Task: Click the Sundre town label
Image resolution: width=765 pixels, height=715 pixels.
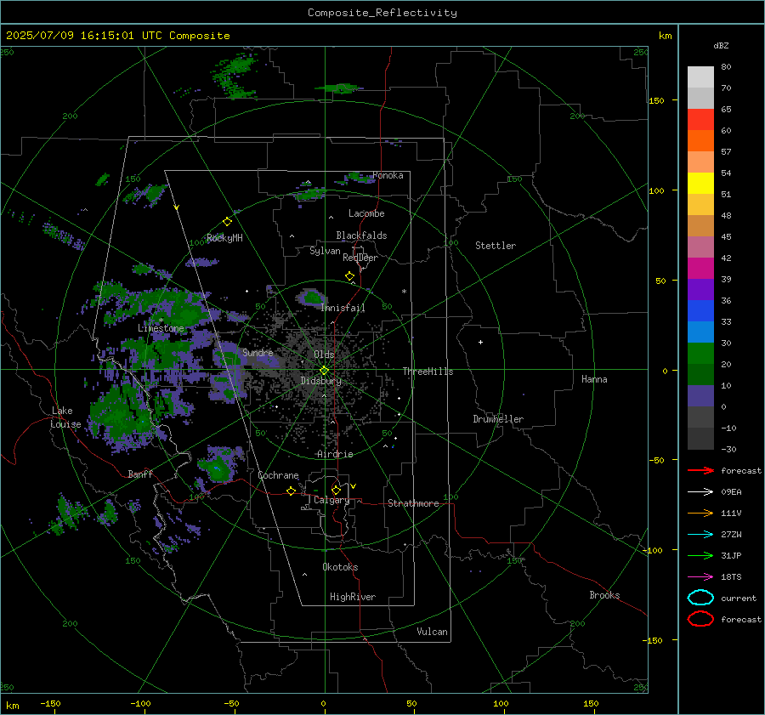Action: click(x=258, y=352)
